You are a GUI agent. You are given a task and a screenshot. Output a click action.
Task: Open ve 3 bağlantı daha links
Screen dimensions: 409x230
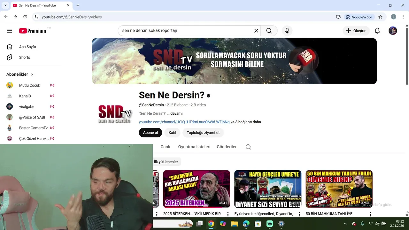(246, 122)
